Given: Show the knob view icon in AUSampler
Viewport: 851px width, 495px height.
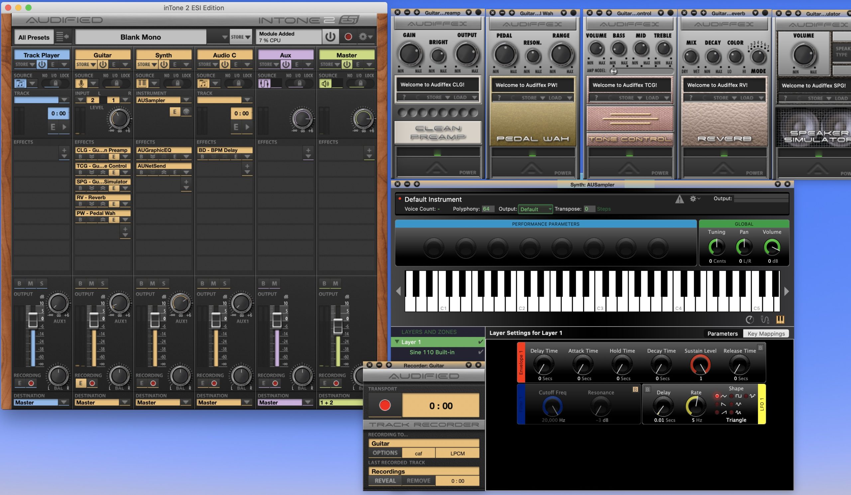Looking at the screenshot, I should [x=749, y=319].
